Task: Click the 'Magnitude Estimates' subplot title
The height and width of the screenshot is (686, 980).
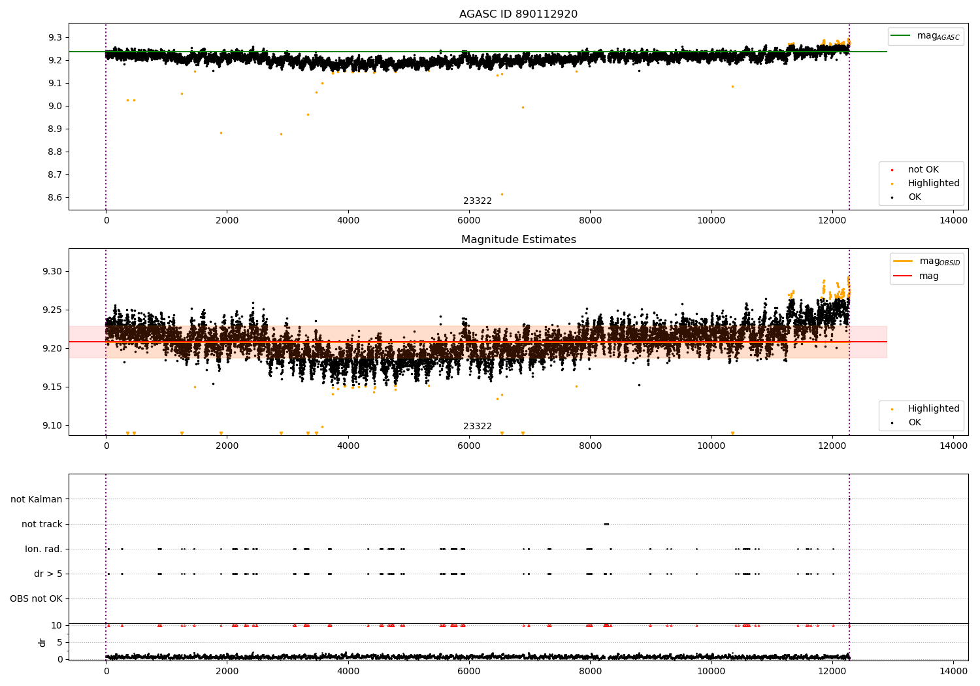Action: click(x=518, y=240)
